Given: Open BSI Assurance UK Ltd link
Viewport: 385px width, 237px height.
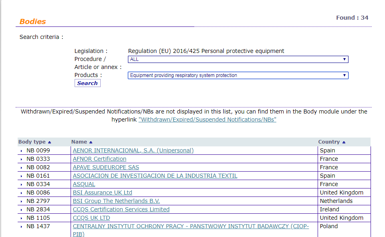Looking at the screenshot, I should (x=102, y=192).
